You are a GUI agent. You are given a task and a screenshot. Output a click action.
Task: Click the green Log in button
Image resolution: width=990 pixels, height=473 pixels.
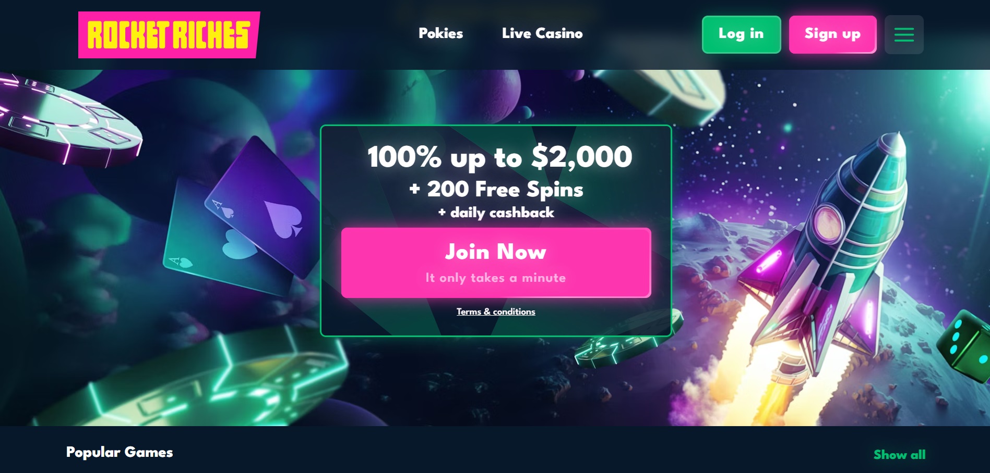pyautogui.click(x=741, y=34)
